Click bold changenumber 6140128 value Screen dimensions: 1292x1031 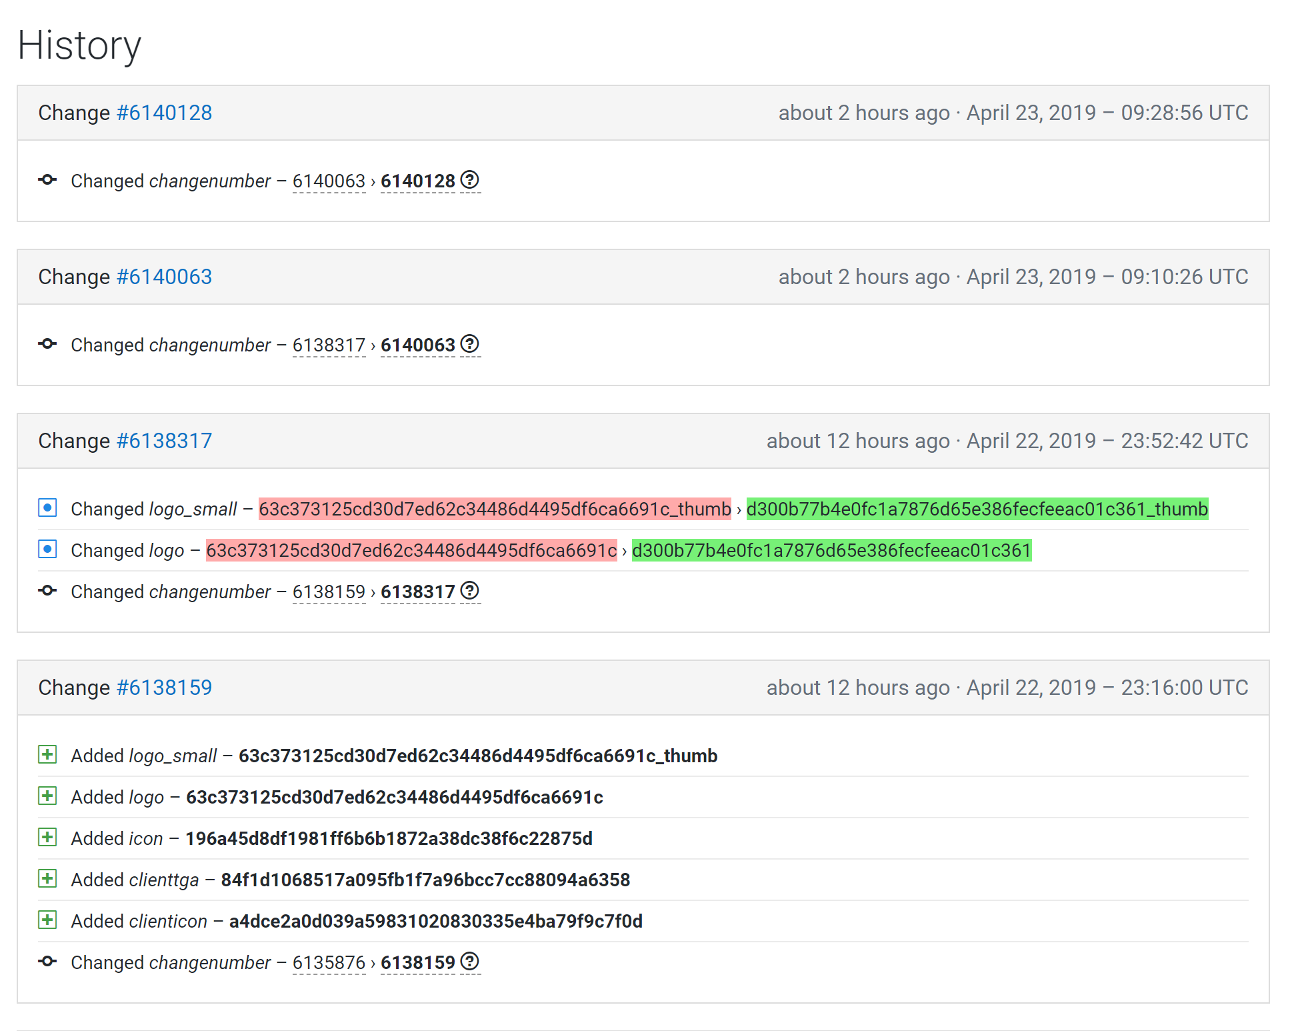[417, 181]
